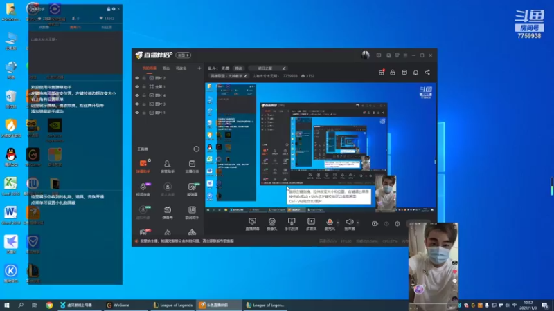Toggle visibility of 图片 4 source
554x311 pixels.
[137, 95]
